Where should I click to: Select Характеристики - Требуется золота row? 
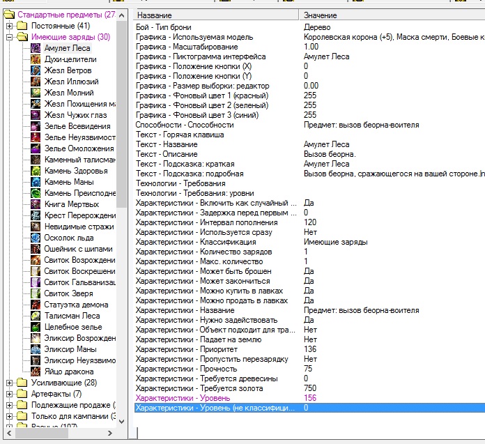pyautogui.click(x=309, y=388)
